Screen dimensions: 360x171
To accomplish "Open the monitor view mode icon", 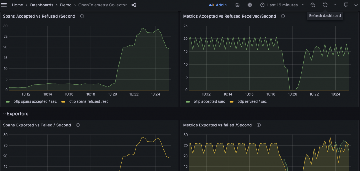I will (346, 5).
